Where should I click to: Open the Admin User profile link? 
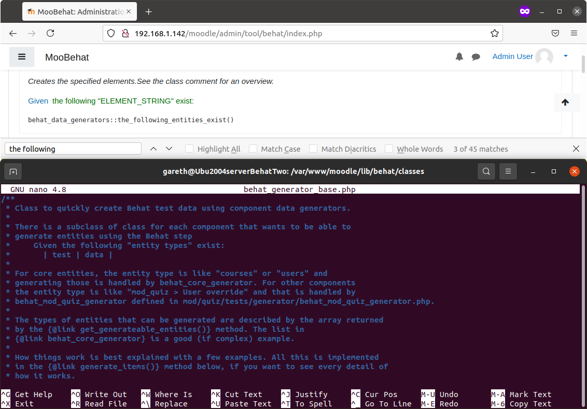[x=512, y=56]
